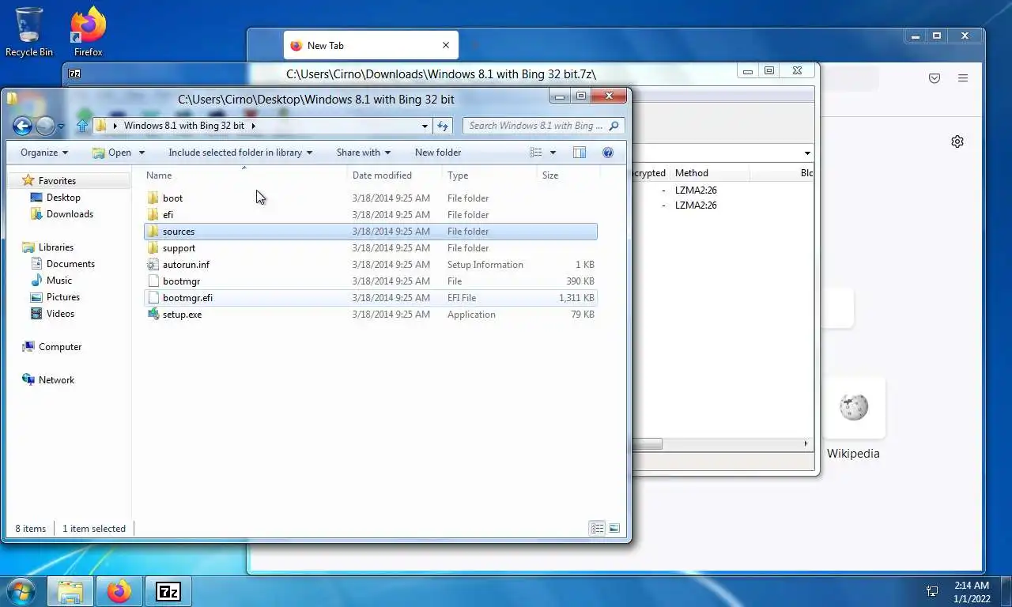1012x607 pixels.
Task: Select Favorites heading in navigation pane
Action: point(57,181)
